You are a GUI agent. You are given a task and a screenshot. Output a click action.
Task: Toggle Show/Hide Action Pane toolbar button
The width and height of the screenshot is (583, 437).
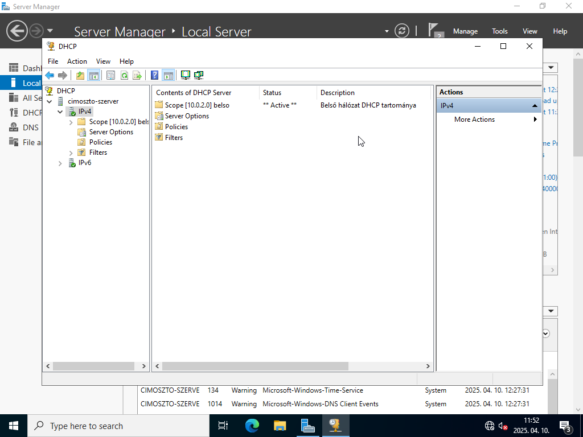[x=168, y=75]
